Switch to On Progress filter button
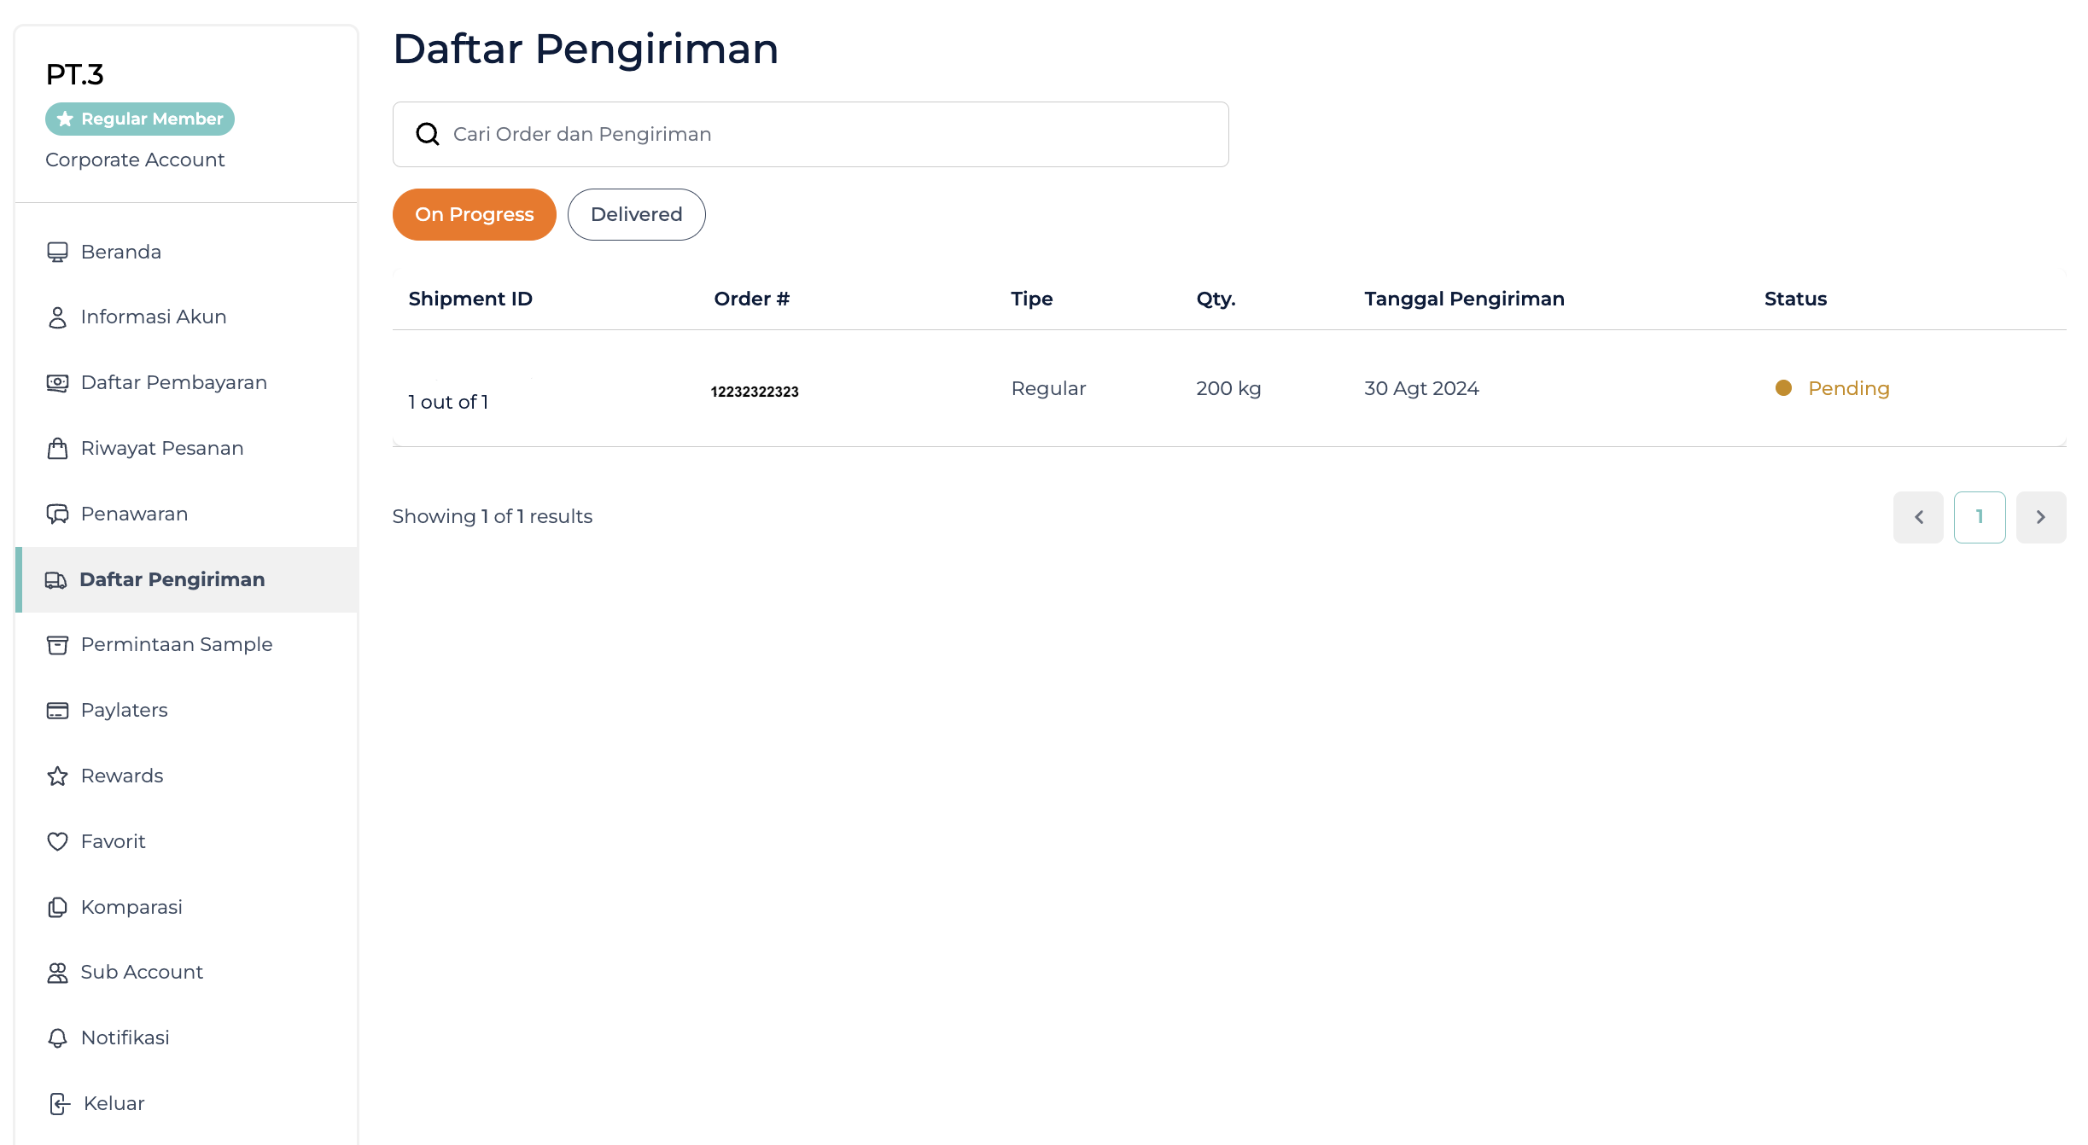Viewport: 2088px width, 1145px height. tap(474, 213)
